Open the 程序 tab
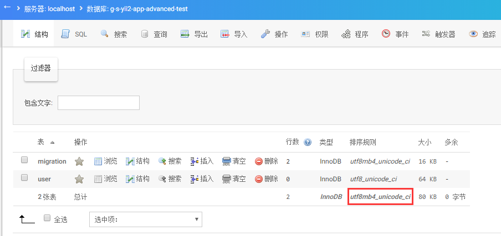501x236 pixels. (x=355, y=34)
